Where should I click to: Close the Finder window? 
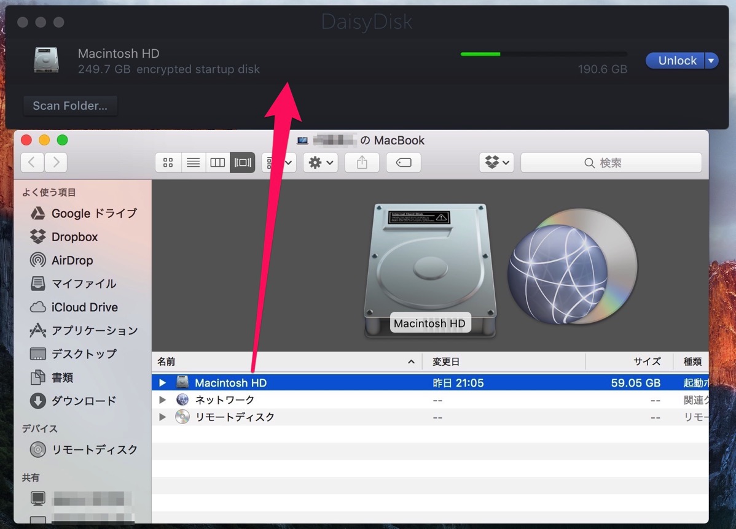click(x=26, y=140)
